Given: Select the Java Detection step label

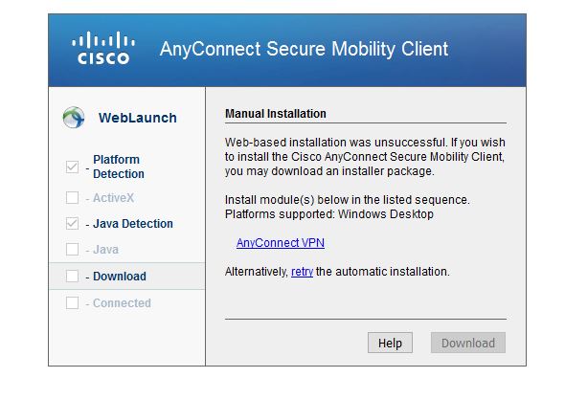Looking at the screenshot, I should tap(133, 224).
